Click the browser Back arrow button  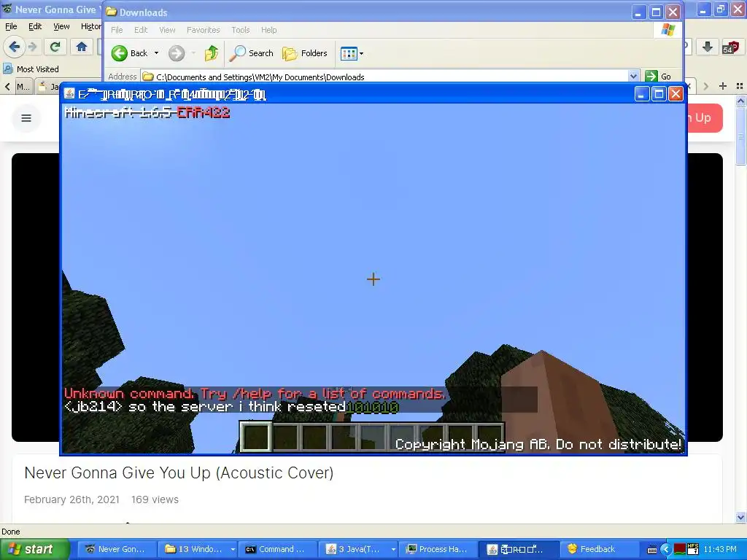point(15,47)
